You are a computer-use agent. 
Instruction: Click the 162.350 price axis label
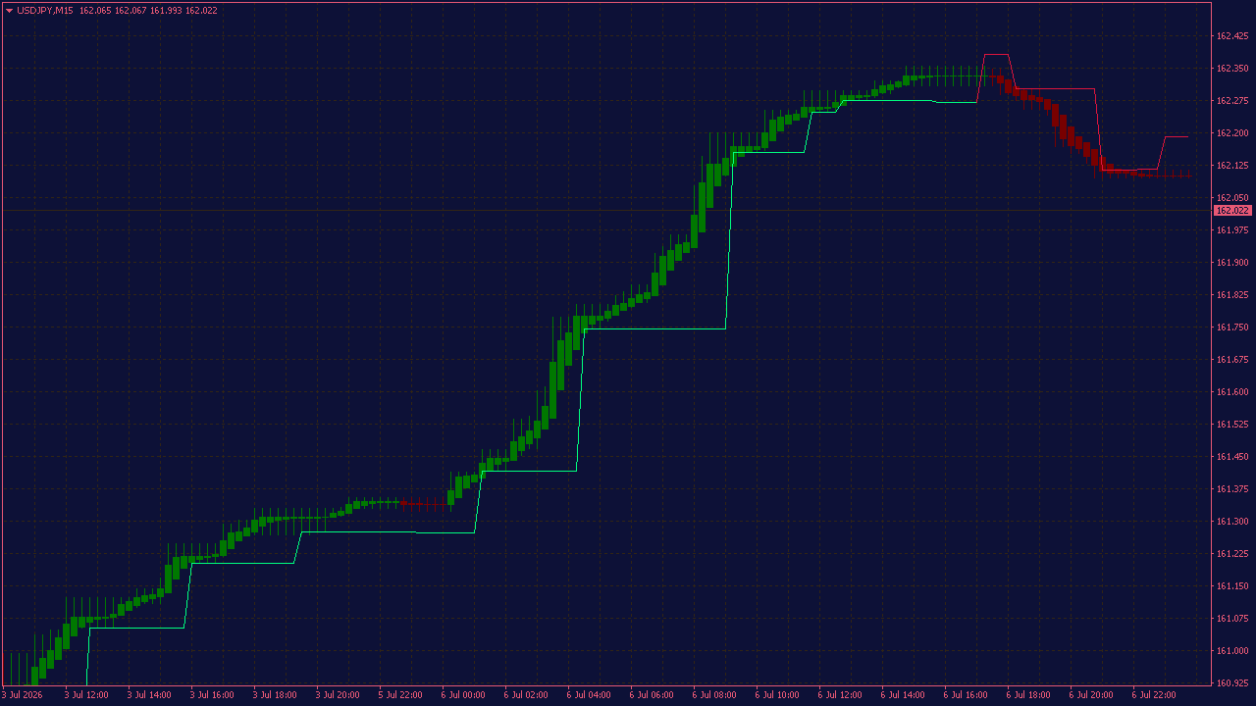[1232, 69]
